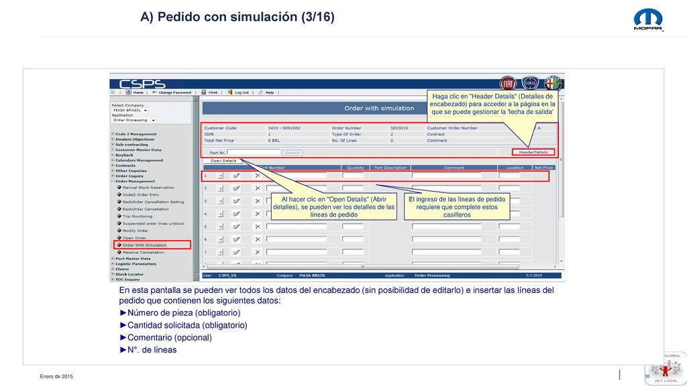
Task: Expand the Customer Master Data node
Action: click(x=113, y=149)
